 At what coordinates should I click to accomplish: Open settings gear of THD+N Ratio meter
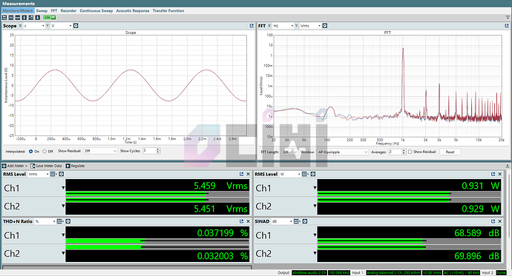(x=68, y=221)
